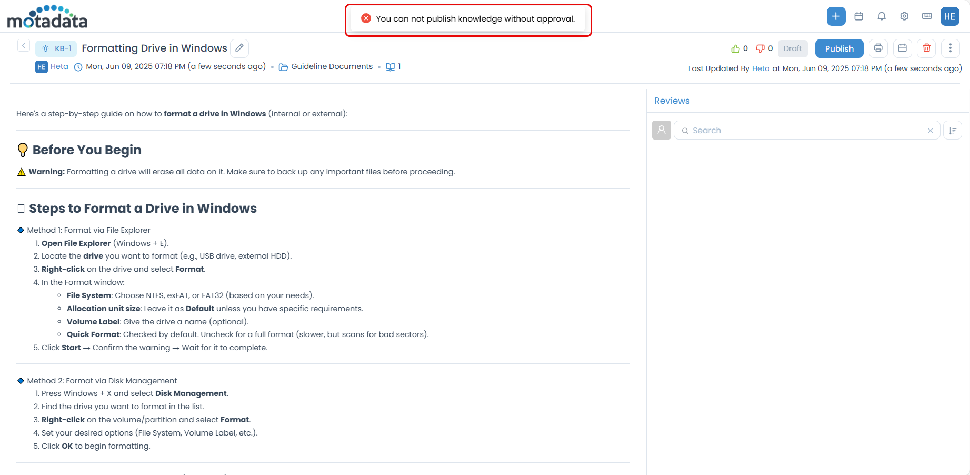
Task: Open the notifications bell
Action: tap(882, 16)
